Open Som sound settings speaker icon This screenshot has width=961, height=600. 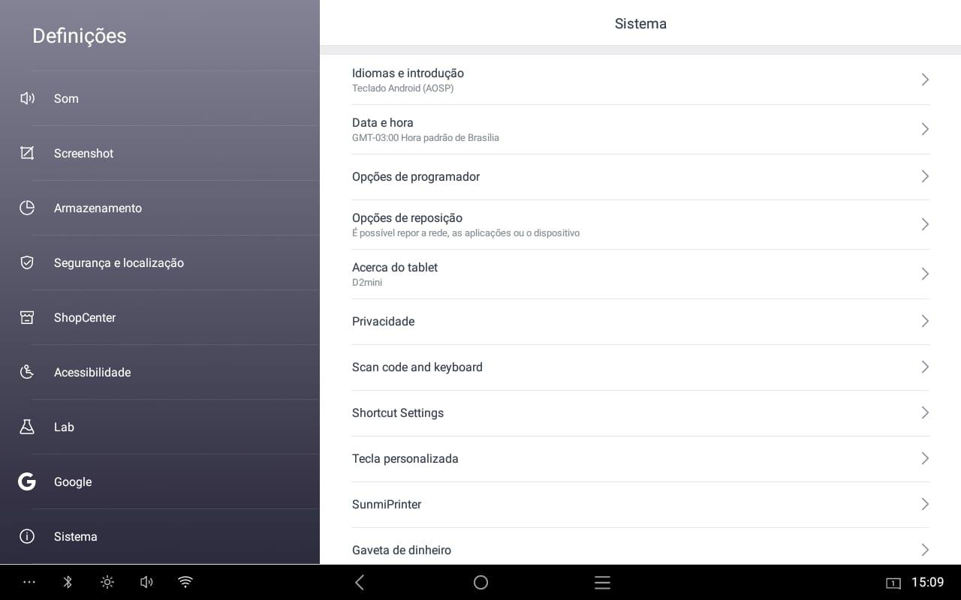(27, 98)
